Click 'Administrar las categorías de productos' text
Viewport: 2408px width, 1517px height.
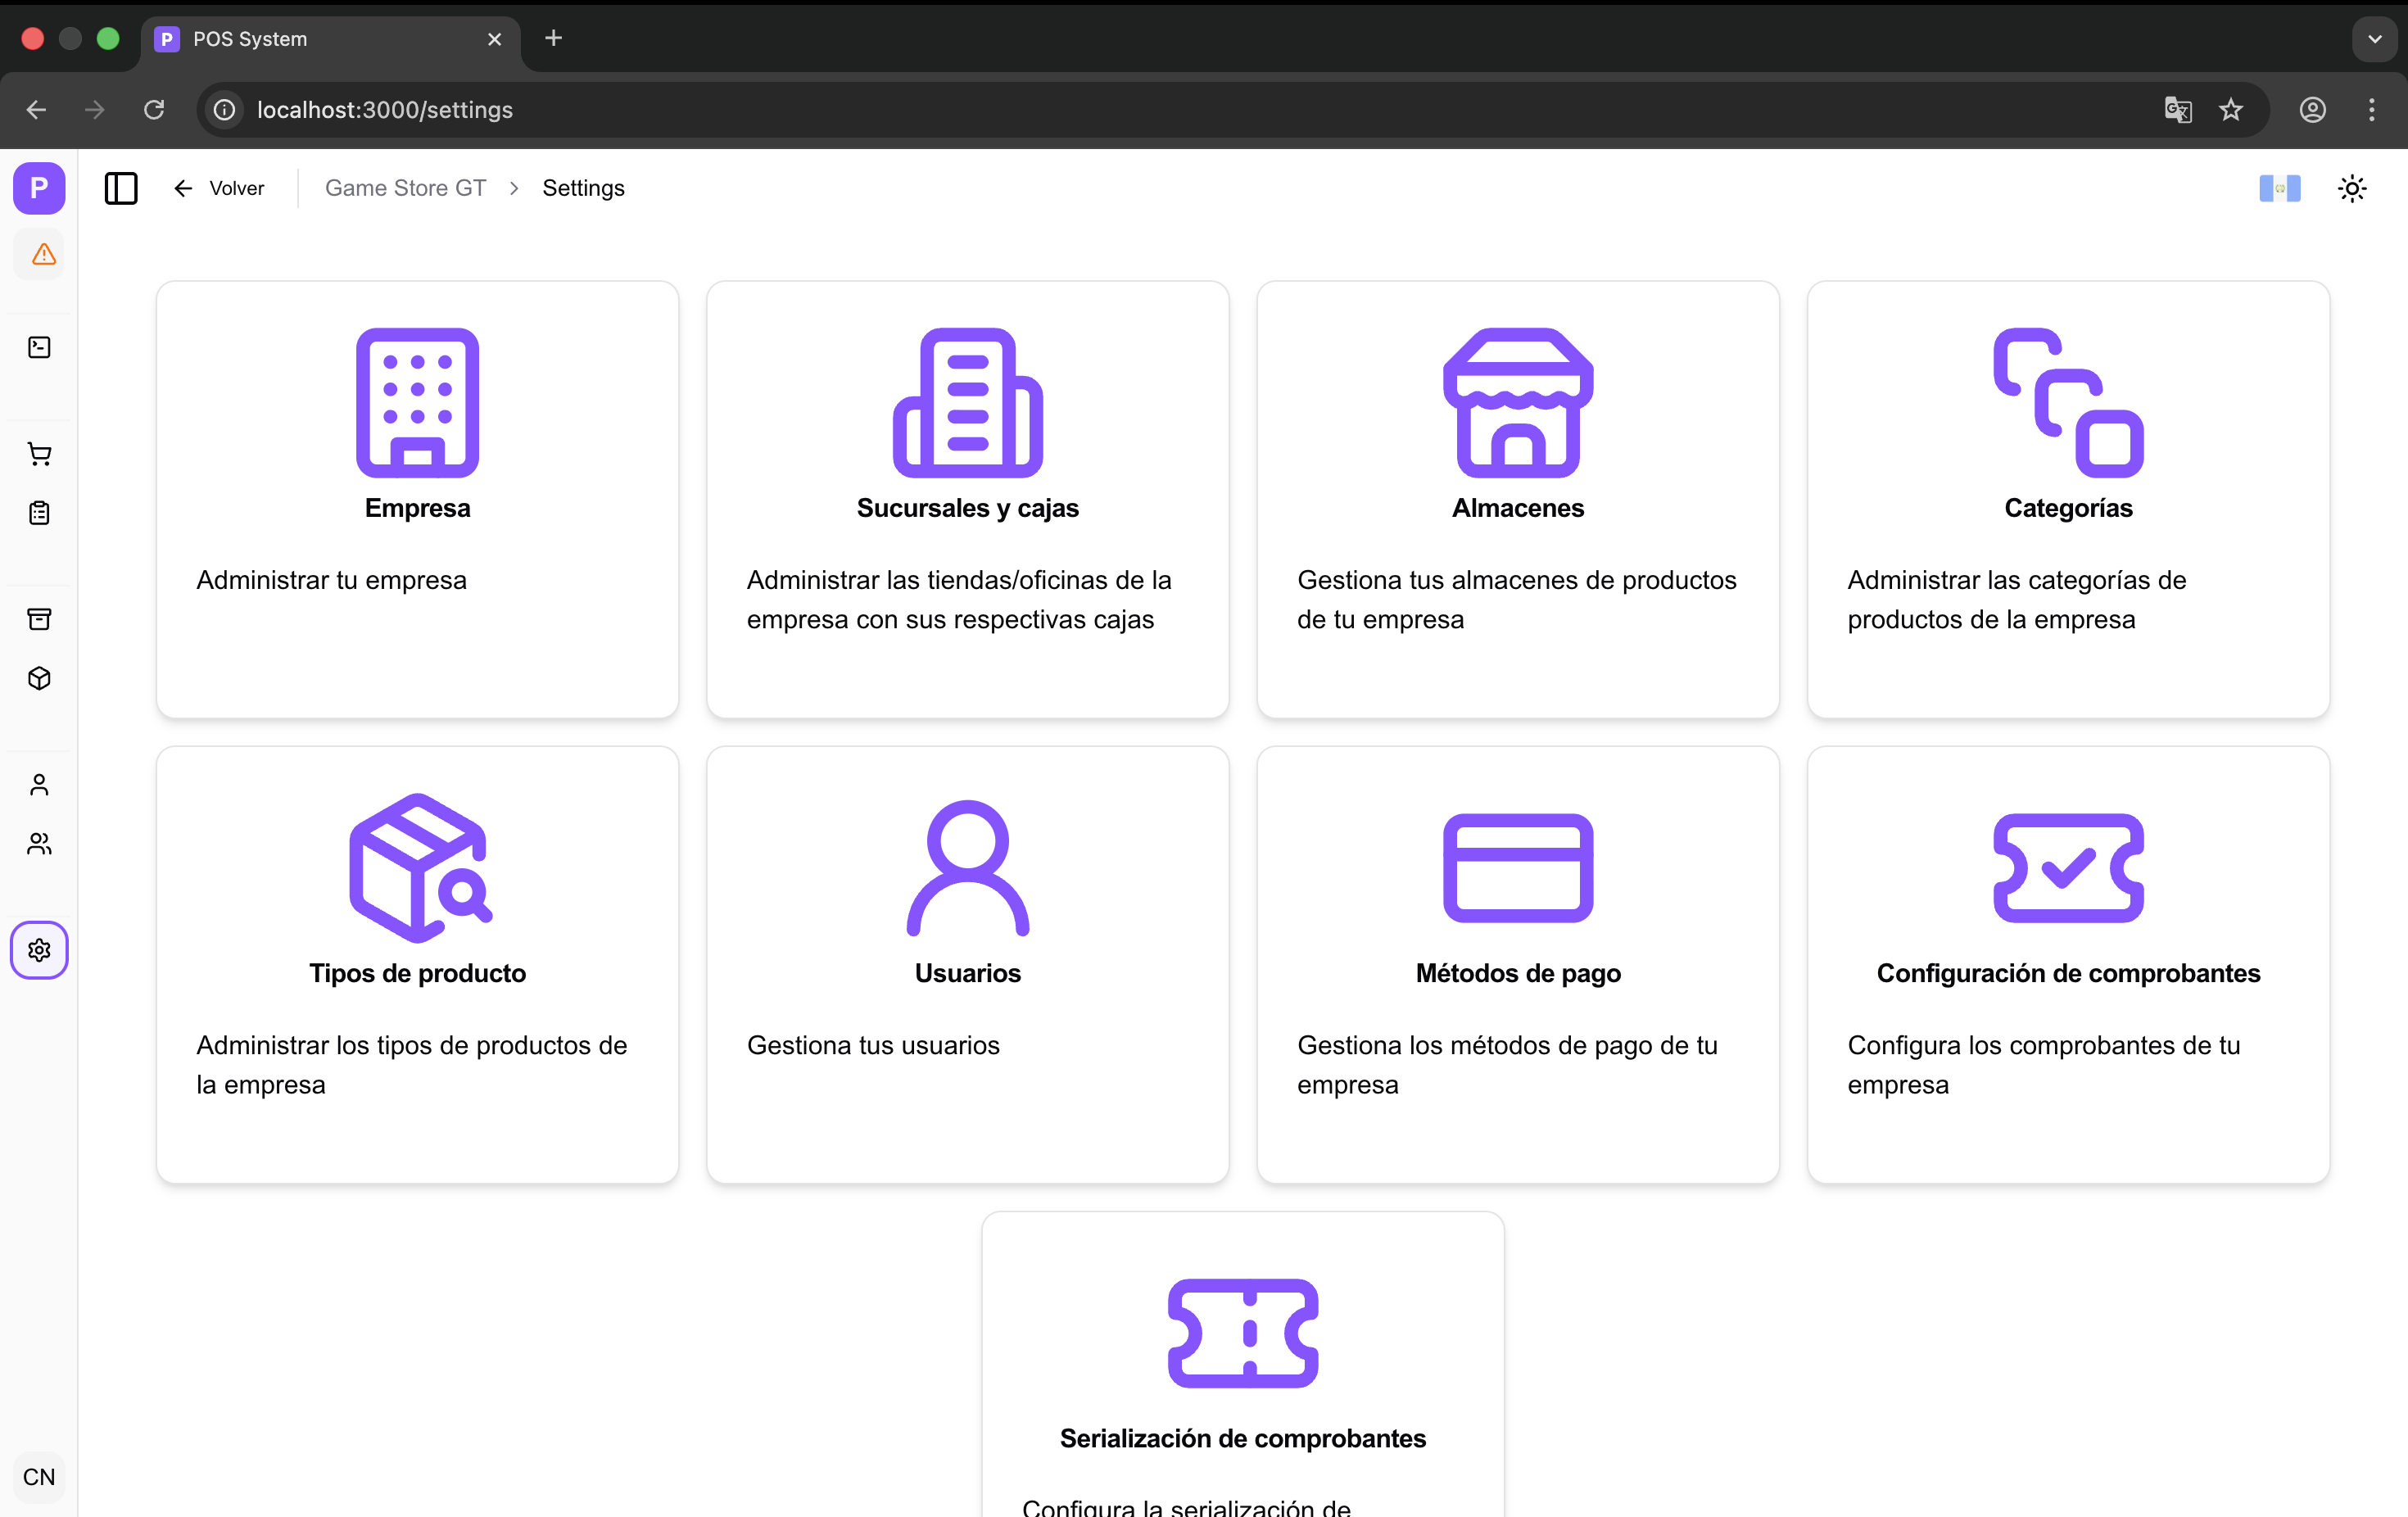click(x=2016, y=599)
